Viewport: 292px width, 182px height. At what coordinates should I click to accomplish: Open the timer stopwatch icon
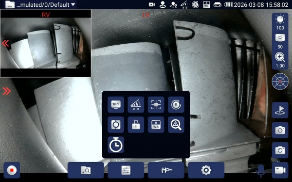tap(116, 145)
